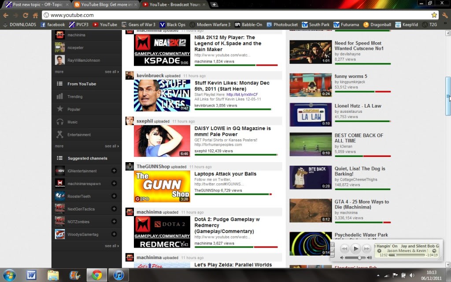
Task: Open the PVCF3 bookmark
Action: (x=79, y=25)
